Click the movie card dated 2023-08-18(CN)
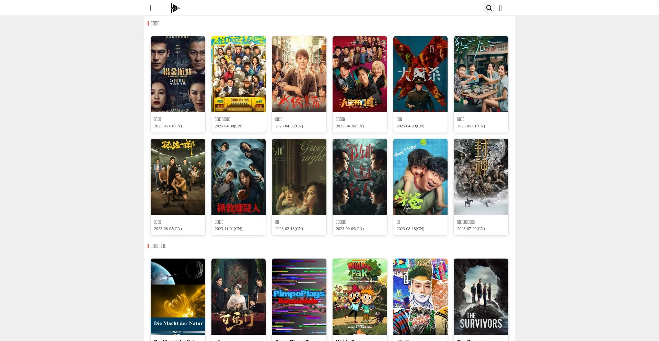 [420, 187]
